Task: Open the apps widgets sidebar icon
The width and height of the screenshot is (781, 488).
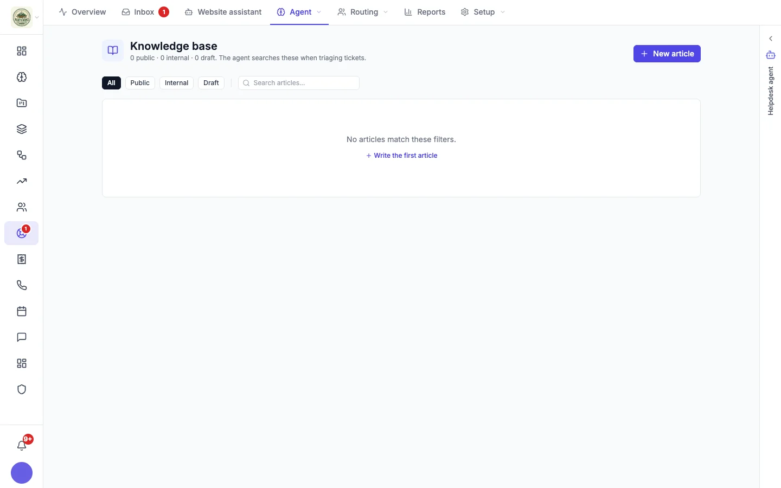Action: point(22,363)
